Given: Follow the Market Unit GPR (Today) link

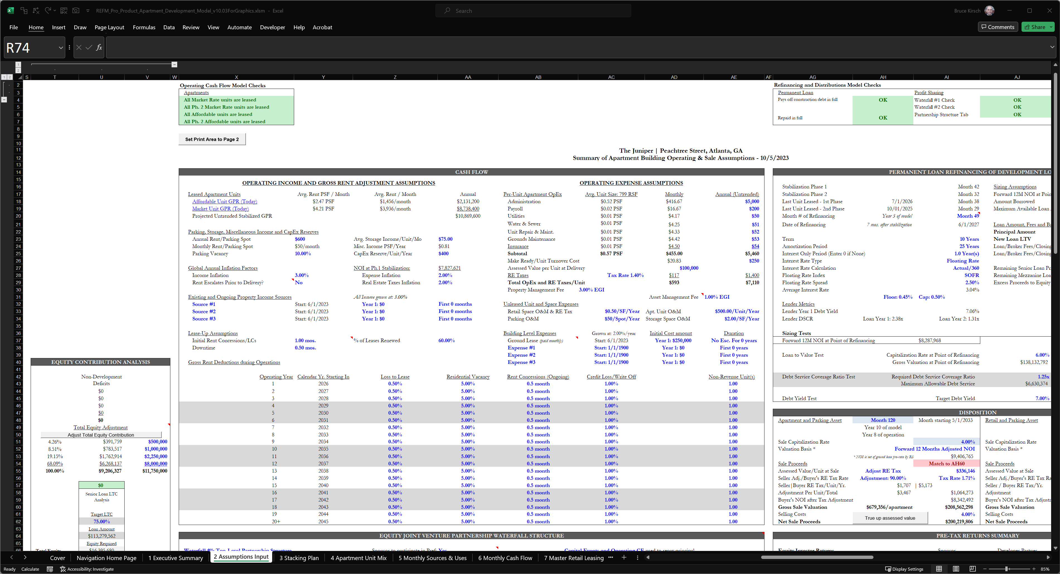Looking at the screenshot, I should 221,209.
